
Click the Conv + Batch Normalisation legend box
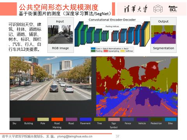(x=93, y=49)
